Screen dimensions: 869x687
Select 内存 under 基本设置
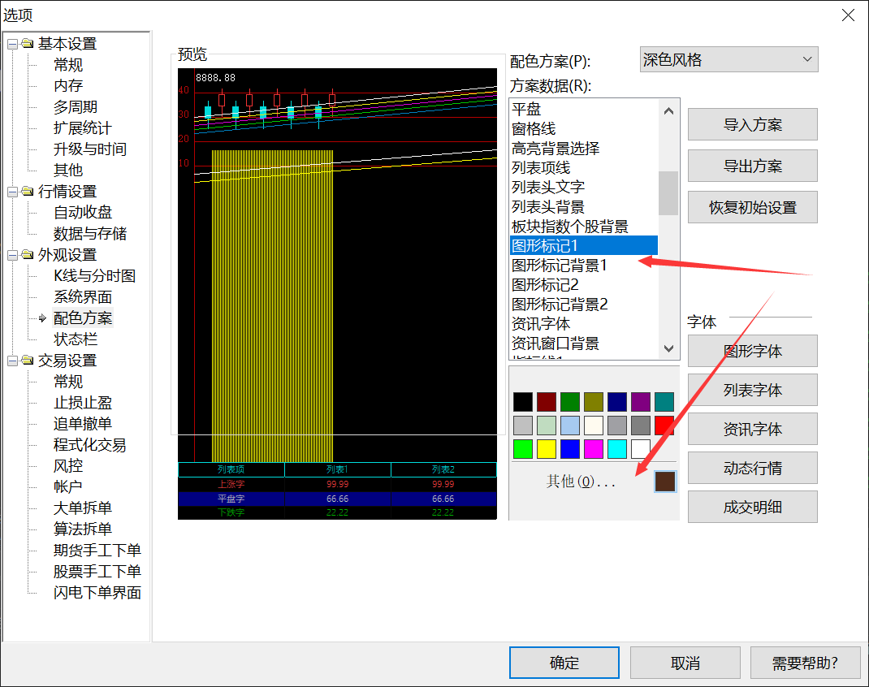[68, 86]
